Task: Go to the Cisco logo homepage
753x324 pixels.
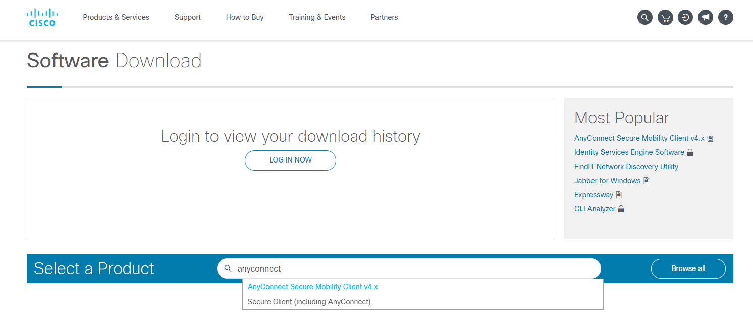Action: pyautogui.click(x=41, y=17)
